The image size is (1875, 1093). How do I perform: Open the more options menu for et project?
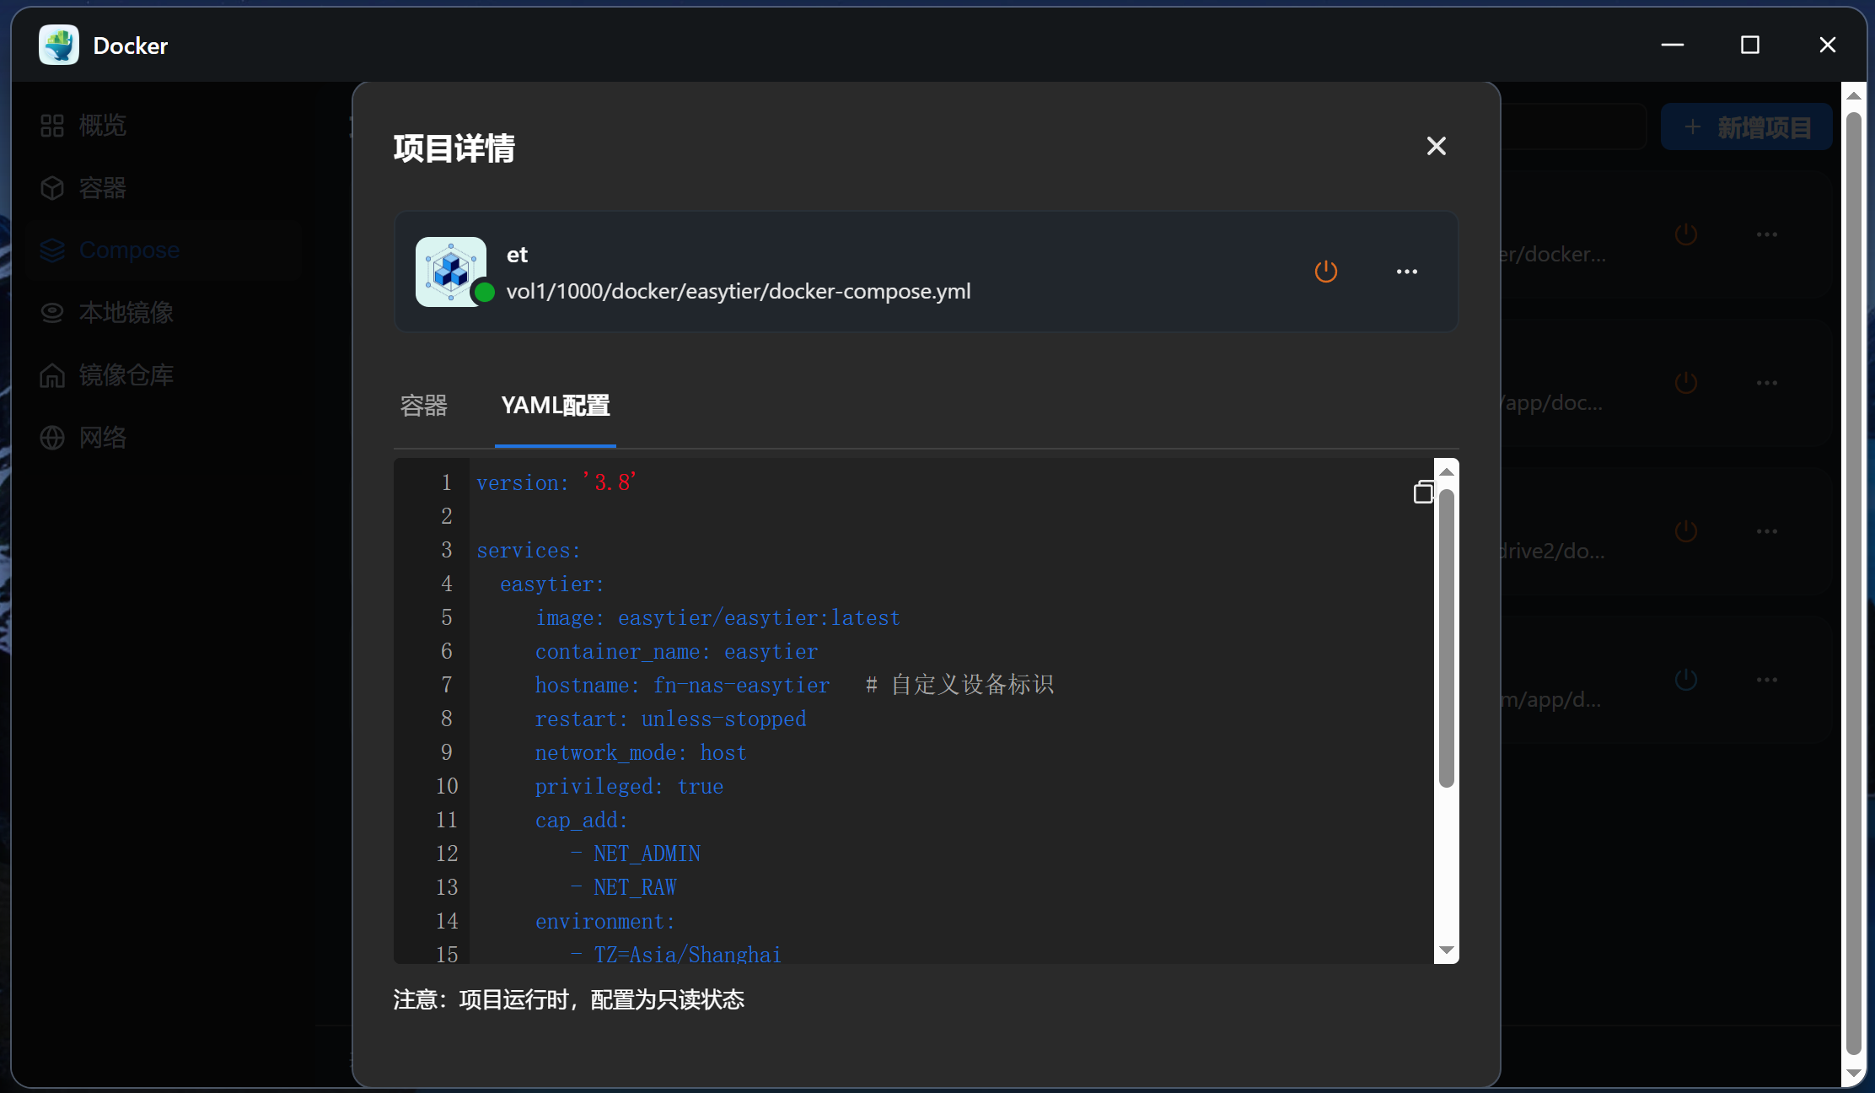tap(1407, 272)
